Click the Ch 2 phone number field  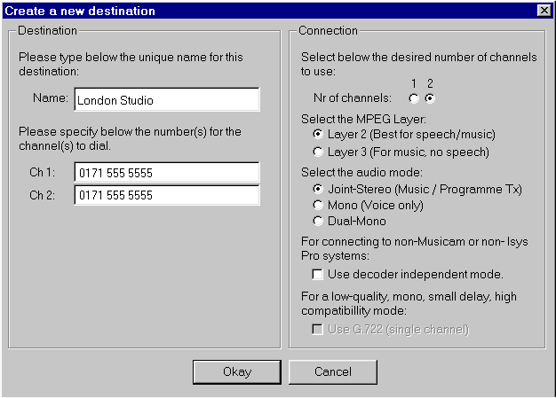[166, 195]
